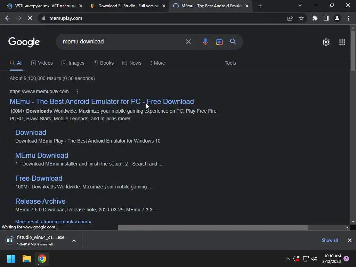Show hidden tray icons chevron

click(x=288, y=259)
